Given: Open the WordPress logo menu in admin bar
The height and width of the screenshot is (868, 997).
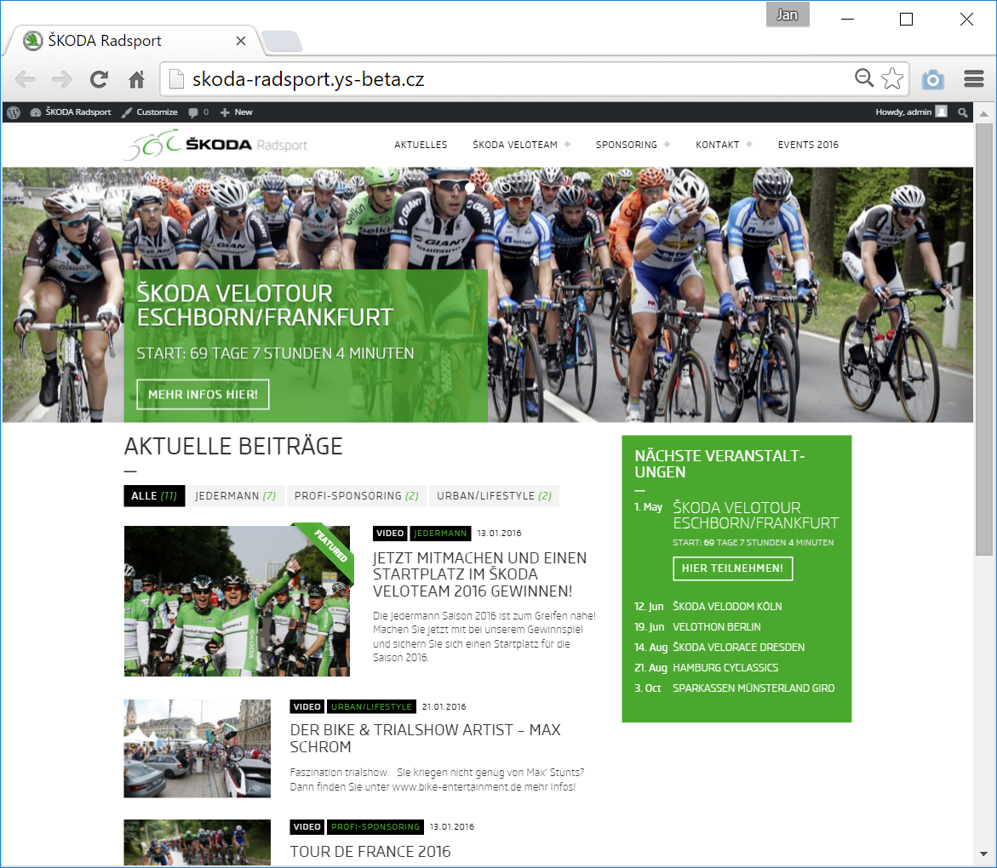Looking at the screenshot, I should click(14, 112).
